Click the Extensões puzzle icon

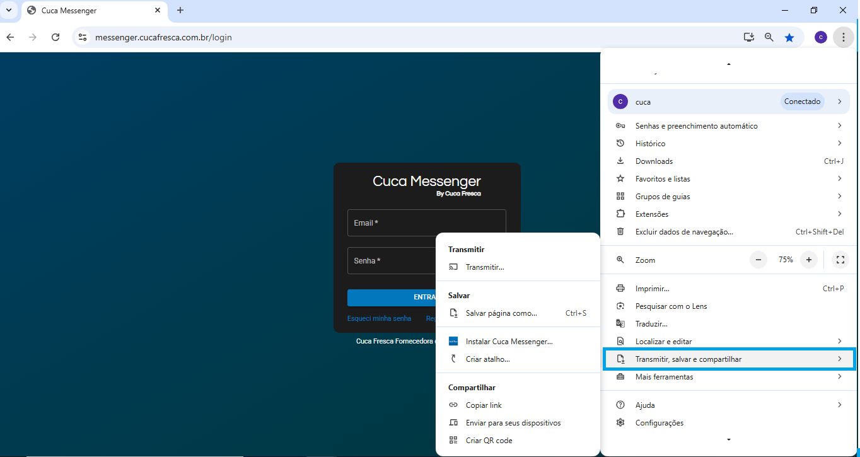[x=620, y=214]
